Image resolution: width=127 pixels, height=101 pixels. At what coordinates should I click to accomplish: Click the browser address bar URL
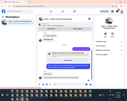(x=30, y=6)
